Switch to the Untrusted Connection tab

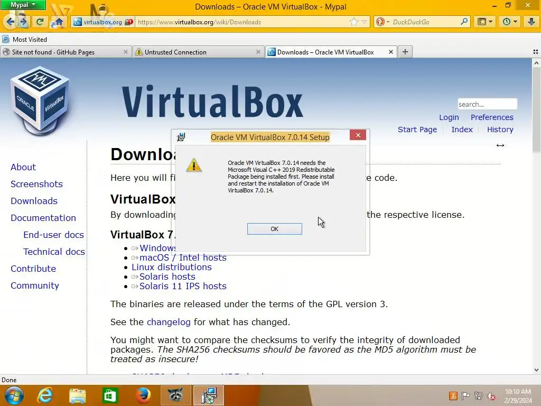click(x=198, y=52)
